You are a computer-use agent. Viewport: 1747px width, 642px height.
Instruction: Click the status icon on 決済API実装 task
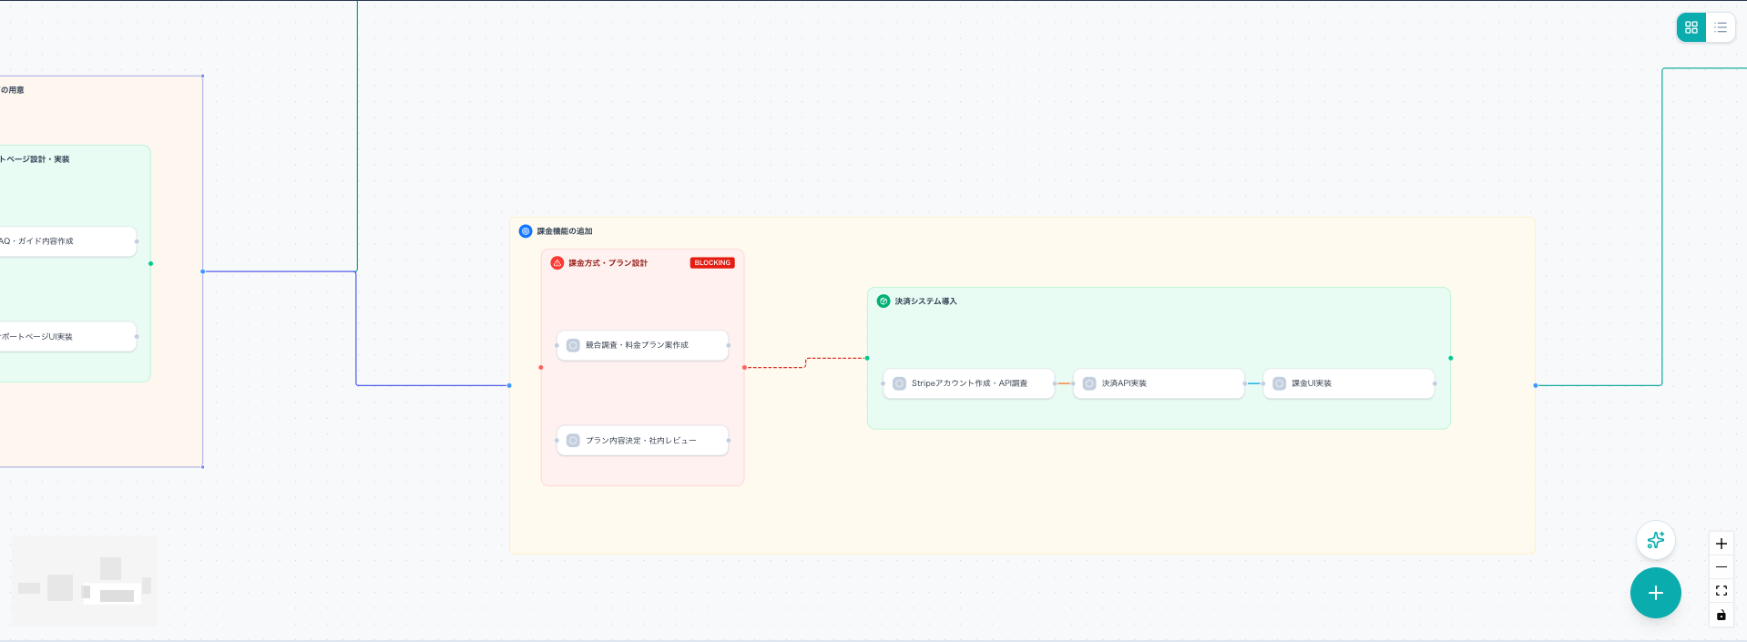1089,383
